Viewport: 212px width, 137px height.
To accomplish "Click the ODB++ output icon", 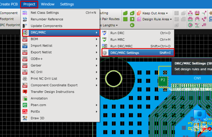I will 25,59.
